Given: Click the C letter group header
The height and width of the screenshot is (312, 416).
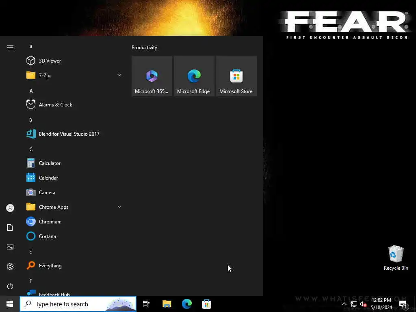Looking at the screenshot, I should point(31,149).
